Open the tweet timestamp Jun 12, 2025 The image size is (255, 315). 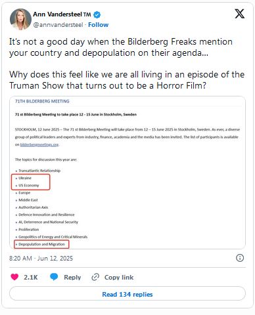(41, 259)
